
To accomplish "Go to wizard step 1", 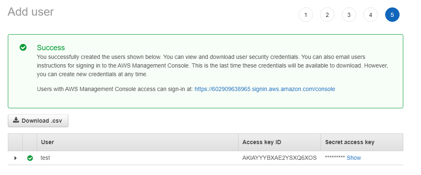I will [306, 15].
